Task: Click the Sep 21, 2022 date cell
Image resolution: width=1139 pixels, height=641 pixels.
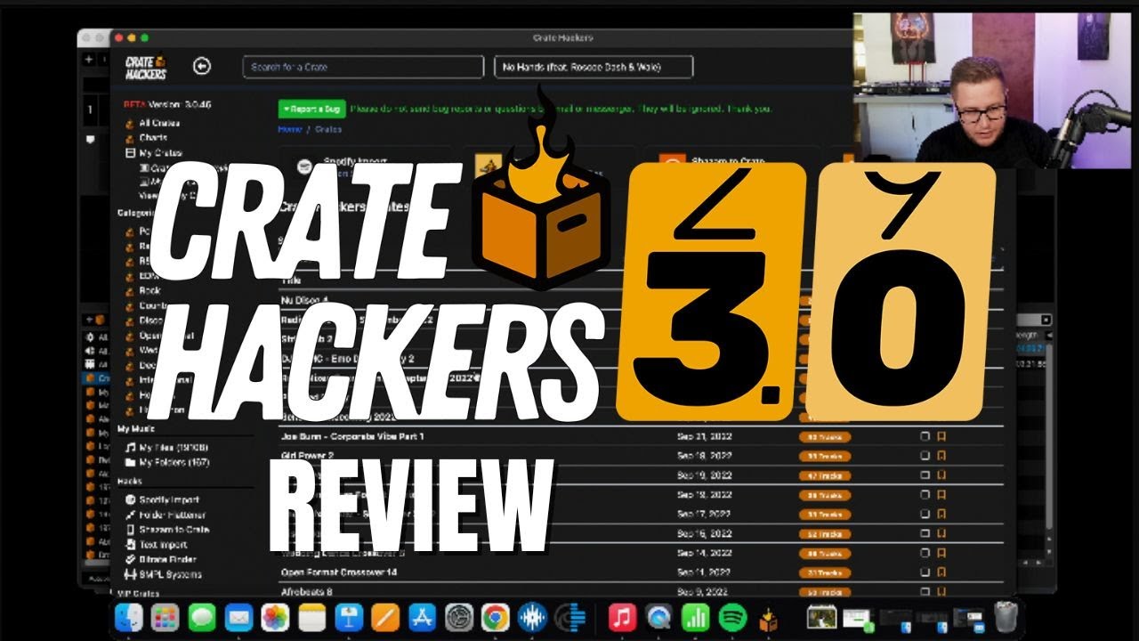Action: (x=705, y=437)
